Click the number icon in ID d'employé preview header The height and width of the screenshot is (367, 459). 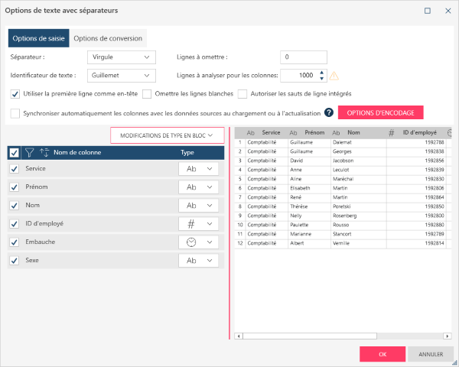(x=391, y=133)
